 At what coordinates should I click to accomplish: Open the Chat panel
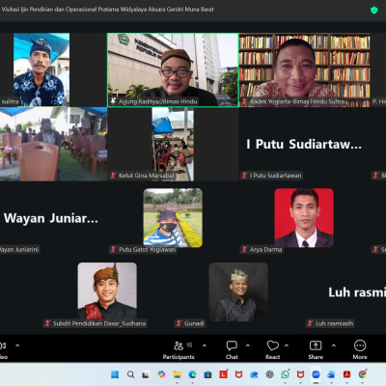coord(232,350)
